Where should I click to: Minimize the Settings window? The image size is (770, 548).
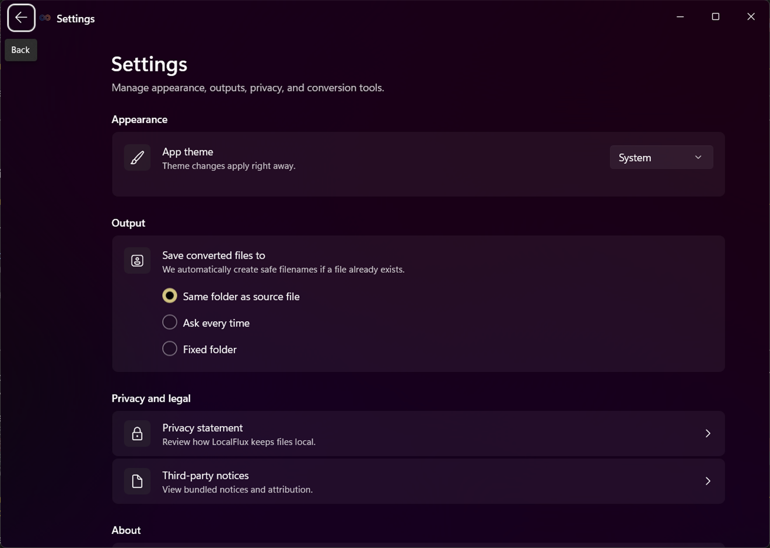click(x=680, y=17)
